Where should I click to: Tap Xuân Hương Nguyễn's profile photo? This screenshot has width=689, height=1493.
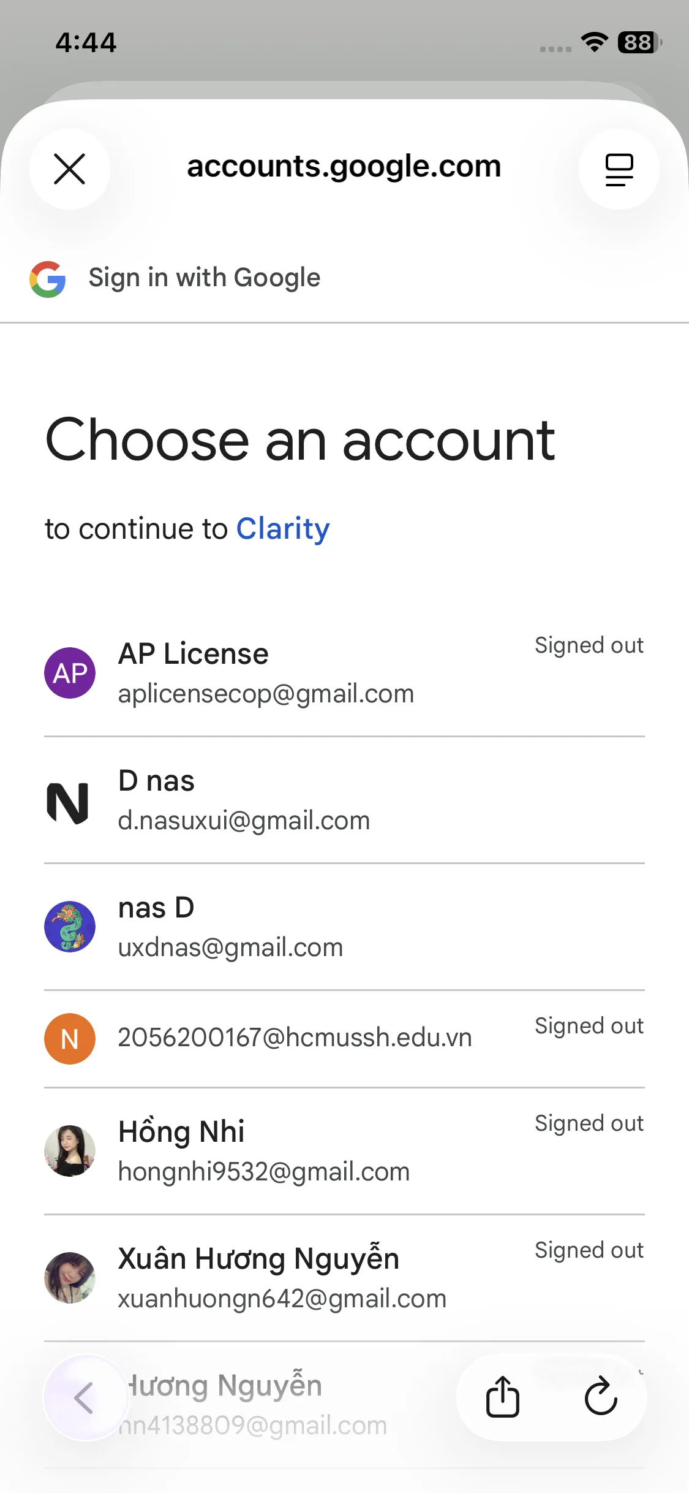(x=70, y=1277)
